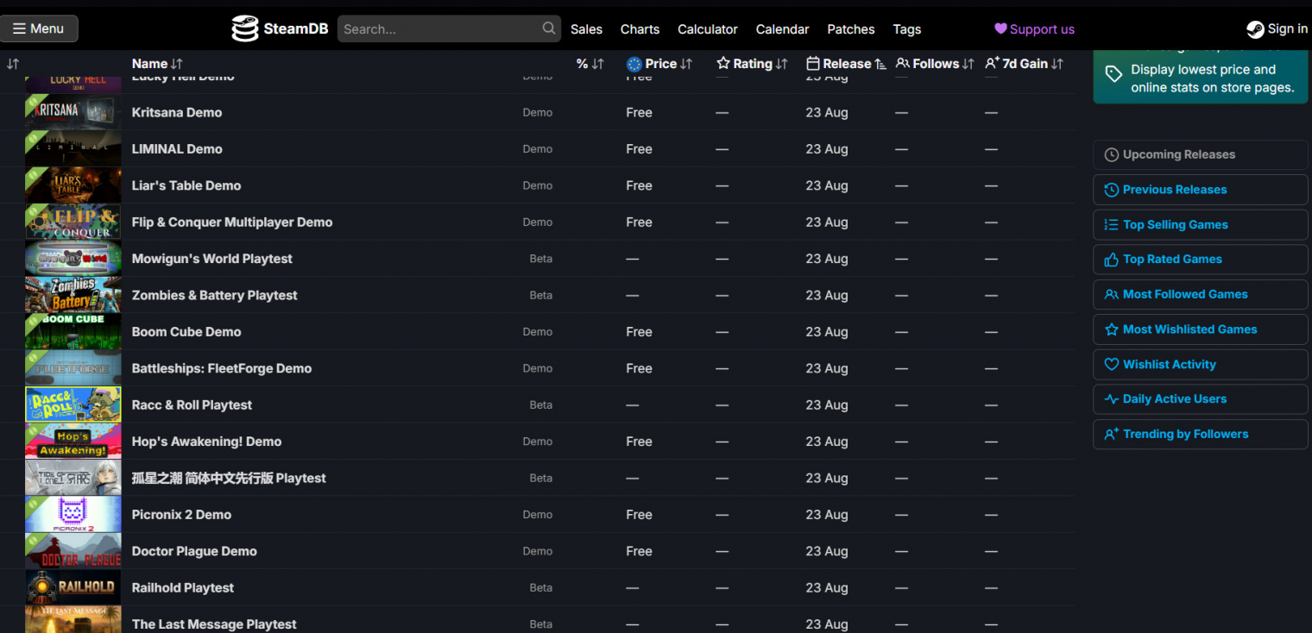Open the Charts page

pos(640,29)
